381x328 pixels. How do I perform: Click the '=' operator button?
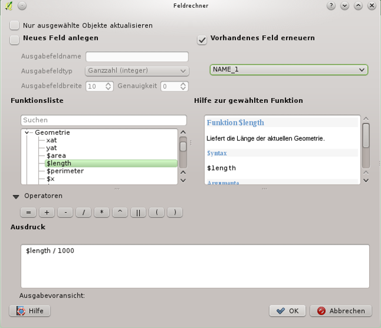28,212
